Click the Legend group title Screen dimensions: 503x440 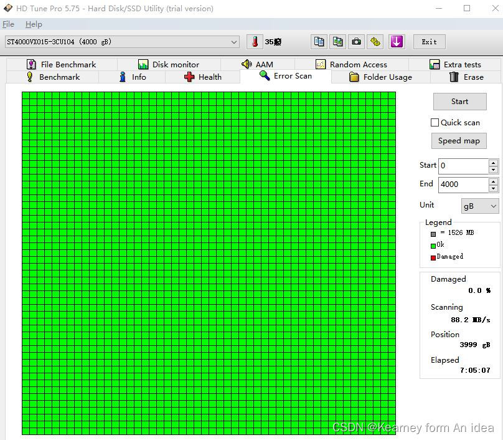point(438,222)
